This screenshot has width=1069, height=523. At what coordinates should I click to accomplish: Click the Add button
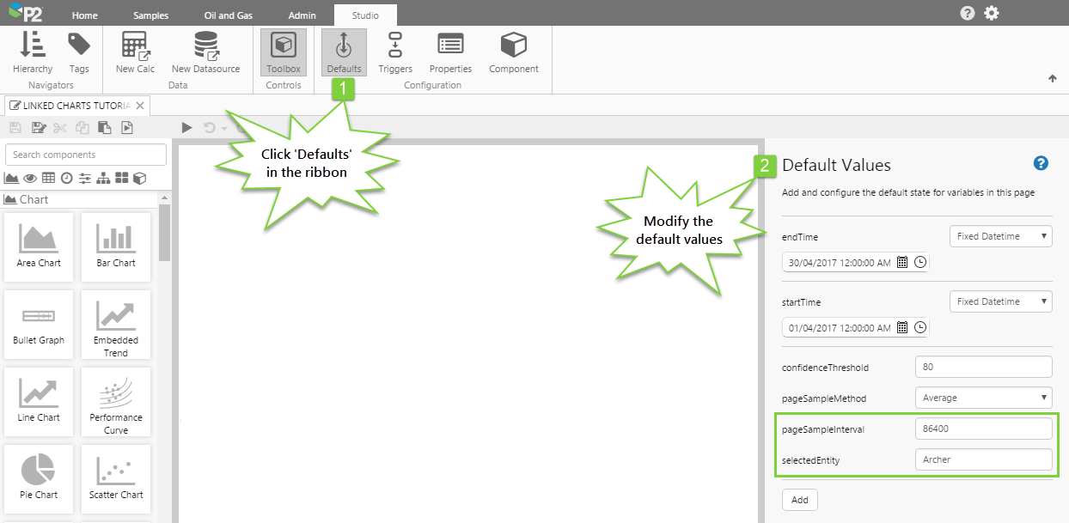pos(800,500)
